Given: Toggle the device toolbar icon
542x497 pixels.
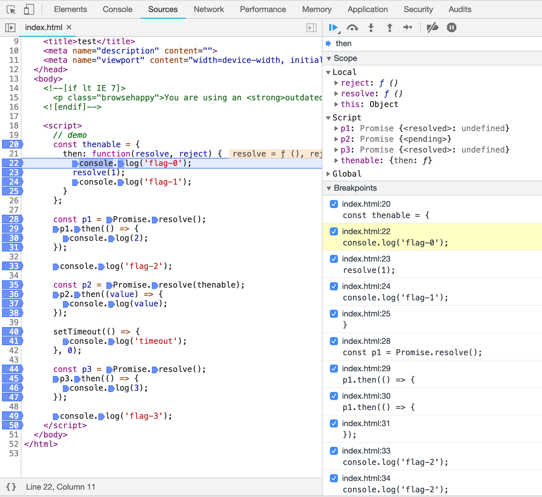Looking at the screenshot, I should tap(29, 9).
